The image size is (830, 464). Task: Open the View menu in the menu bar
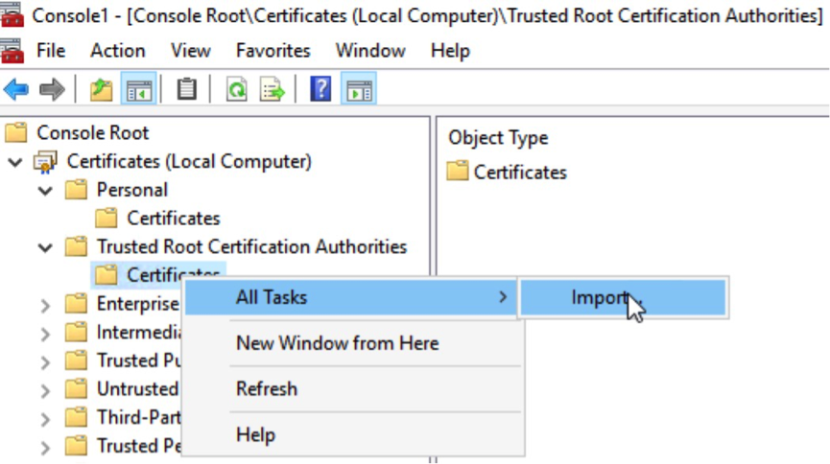click(x=190, y=51)
